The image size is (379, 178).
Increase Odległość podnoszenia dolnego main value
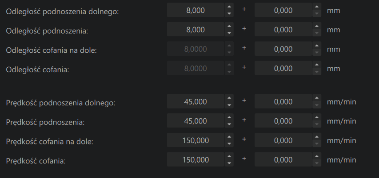[x=229, y=7]
